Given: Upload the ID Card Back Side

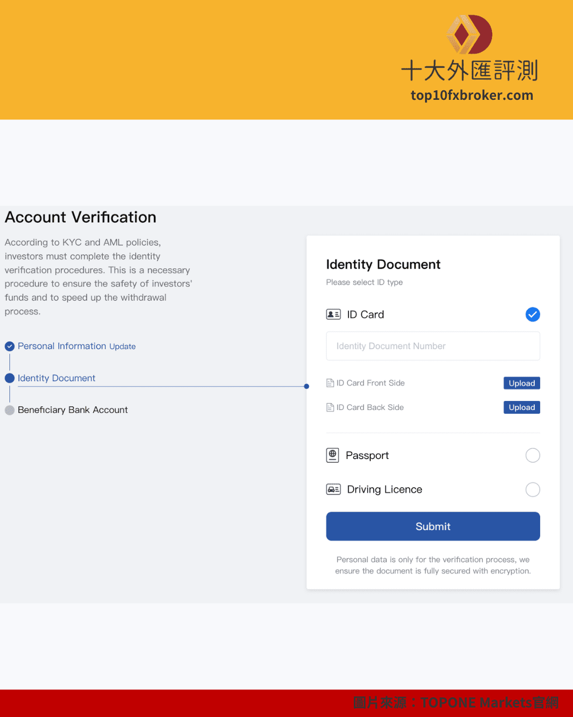Looking at the screenshot, I should coord(522,407).
